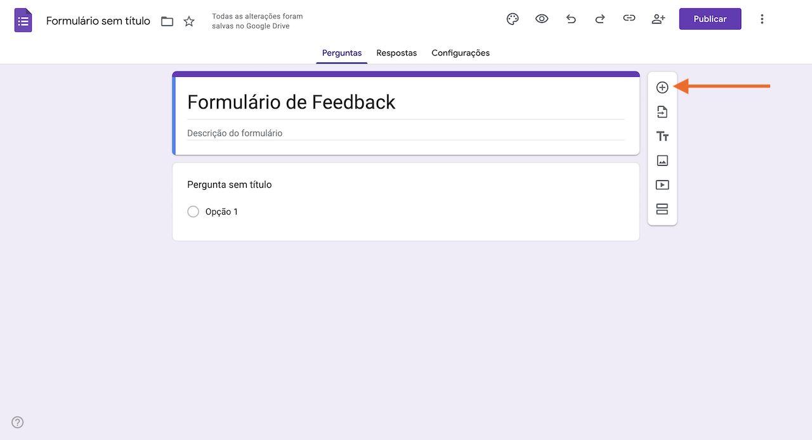Open the theme customization palette
This screenshot has height=440, width=812.
click(x=513, y=18)
